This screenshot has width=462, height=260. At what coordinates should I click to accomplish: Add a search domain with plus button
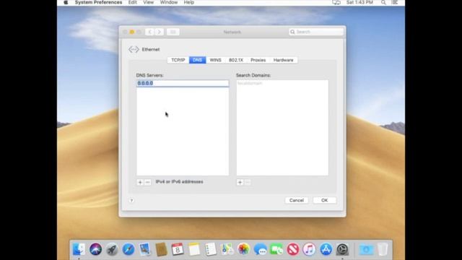click(240, 183)
